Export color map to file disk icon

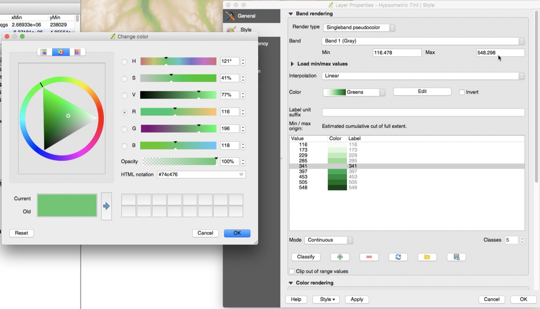[456, 257]
